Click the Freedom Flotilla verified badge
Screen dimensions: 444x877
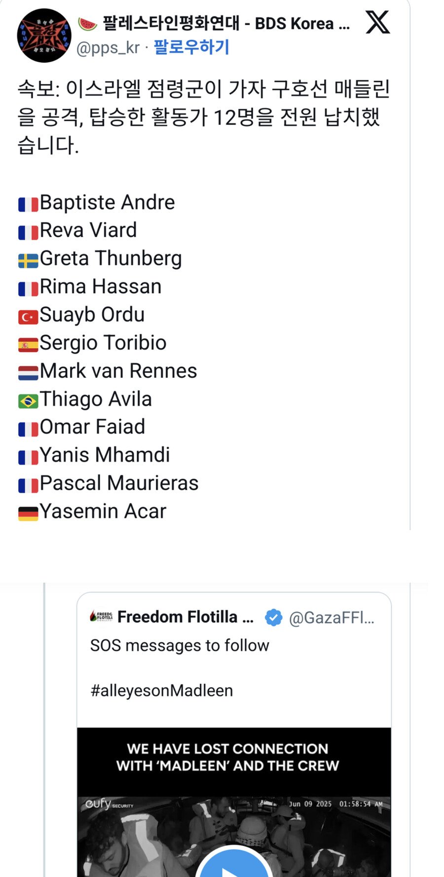[x=273, y=617]
